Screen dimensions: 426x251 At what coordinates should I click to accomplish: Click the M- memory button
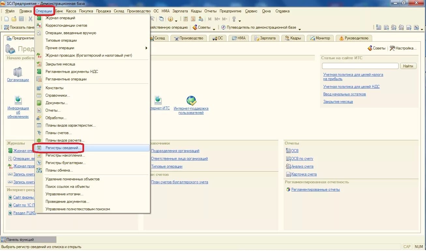(225, 19)
